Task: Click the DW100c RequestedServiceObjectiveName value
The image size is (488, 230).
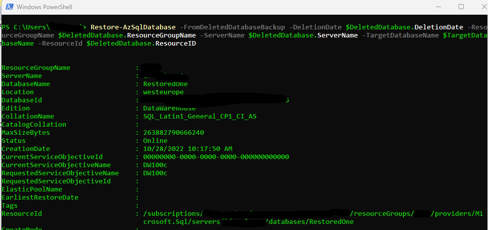Action: click(x=155, y=173)
